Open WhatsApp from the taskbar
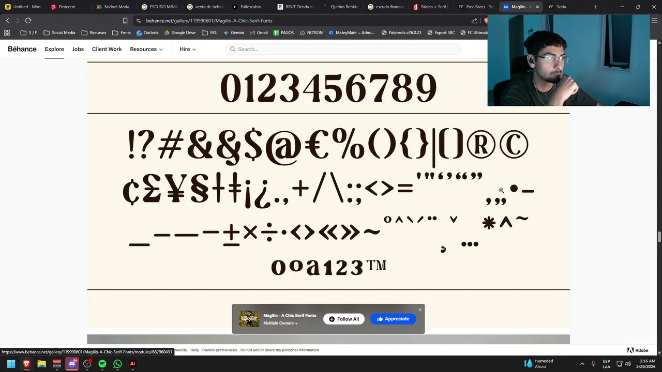 click(117, 364)
